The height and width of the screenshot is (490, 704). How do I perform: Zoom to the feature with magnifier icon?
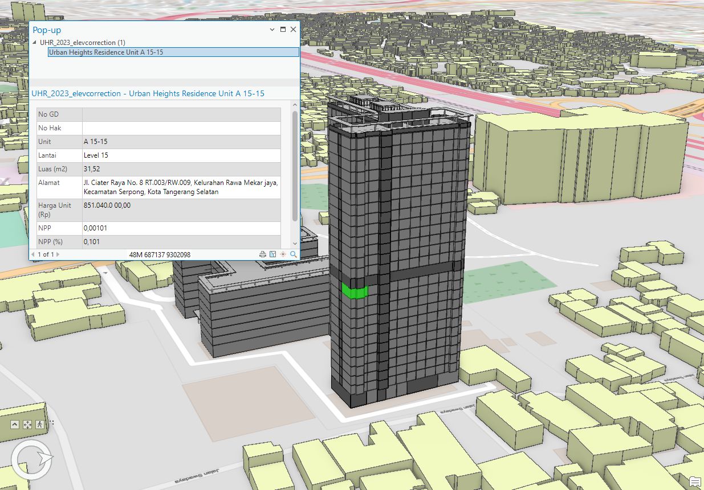pos(294,254)
